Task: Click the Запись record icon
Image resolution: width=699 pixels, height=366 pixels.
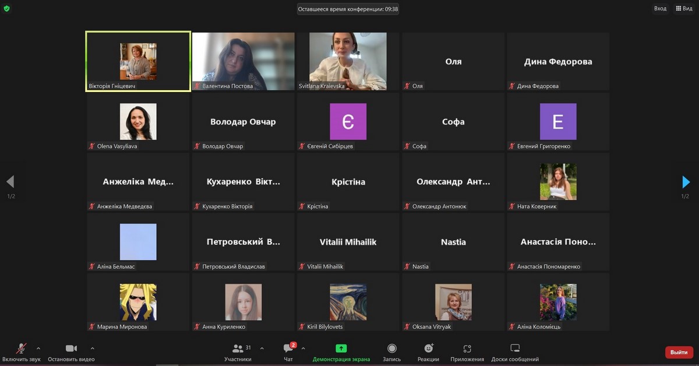Action: (x=392, y=349)
